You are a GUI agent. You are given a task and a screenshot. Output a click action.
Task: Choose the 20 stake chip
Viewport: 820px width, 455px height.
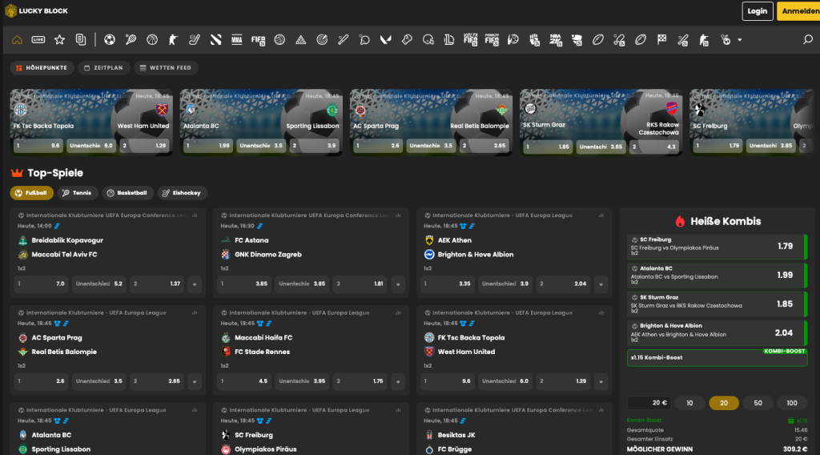click(724, 403)
